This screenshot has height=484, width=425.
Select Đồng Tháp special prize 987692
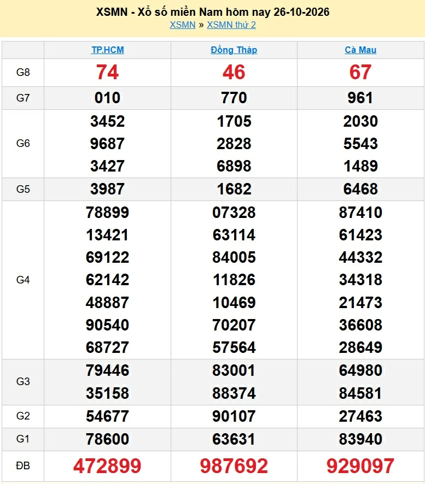click(x=234, y=466)
